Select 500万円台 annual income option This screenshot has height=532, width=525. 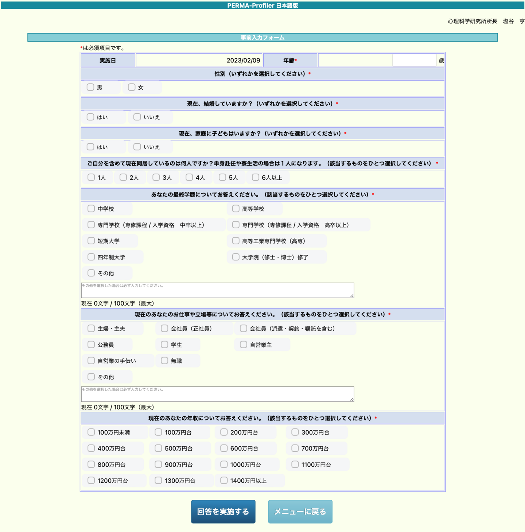158,448
